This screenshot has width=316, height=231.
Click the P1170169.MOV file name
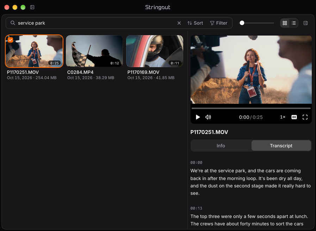(x=143, y=72)
